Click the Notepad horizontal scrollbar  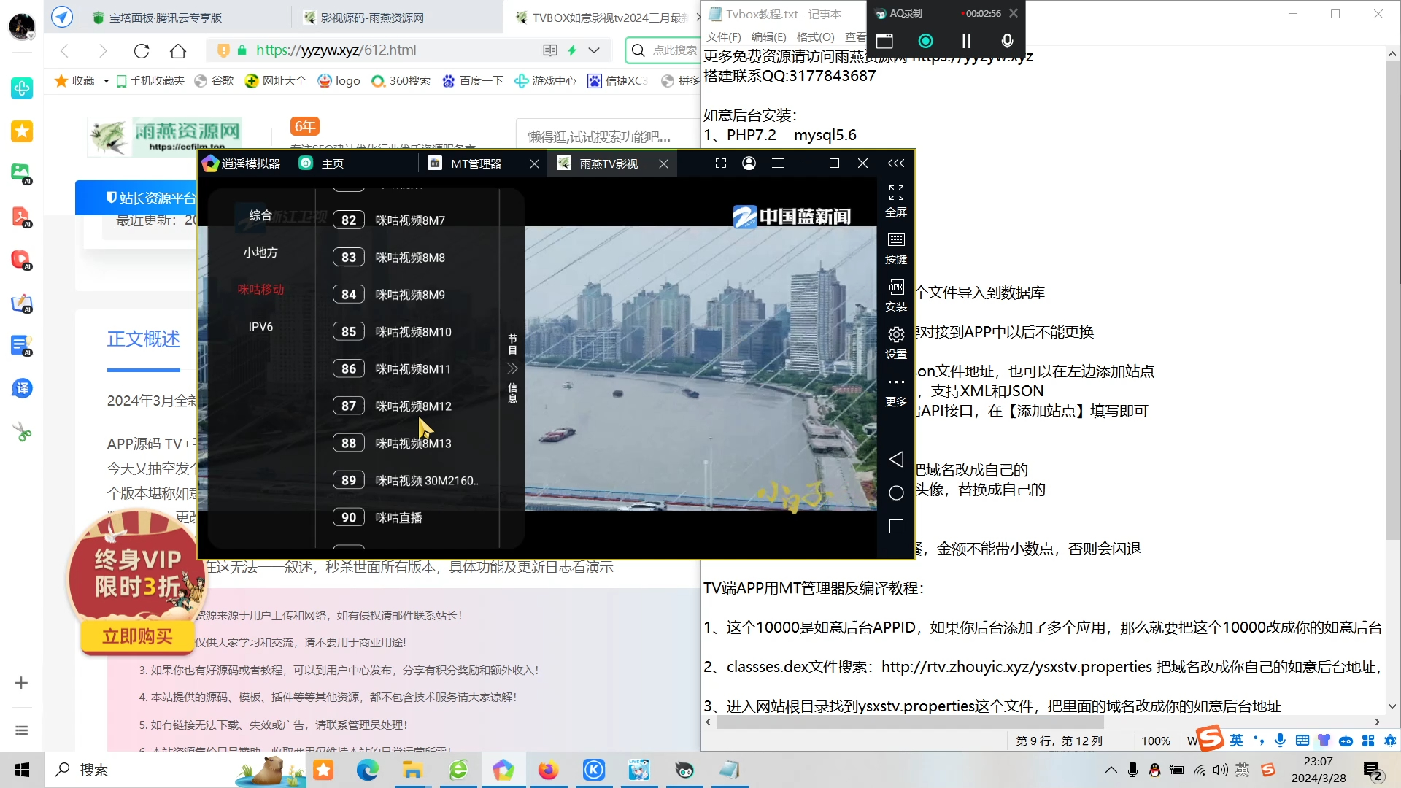point(910,722)
